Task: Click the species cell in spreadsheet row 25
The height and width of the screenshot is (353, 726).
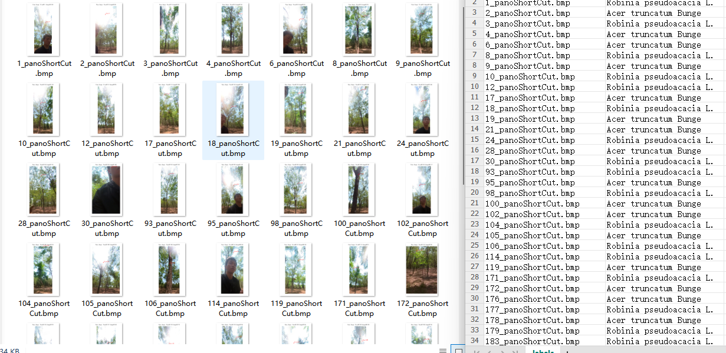Action: tap(665, 245)
